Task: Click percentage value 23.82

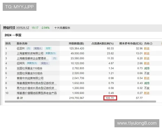Action: click(110, 53)
